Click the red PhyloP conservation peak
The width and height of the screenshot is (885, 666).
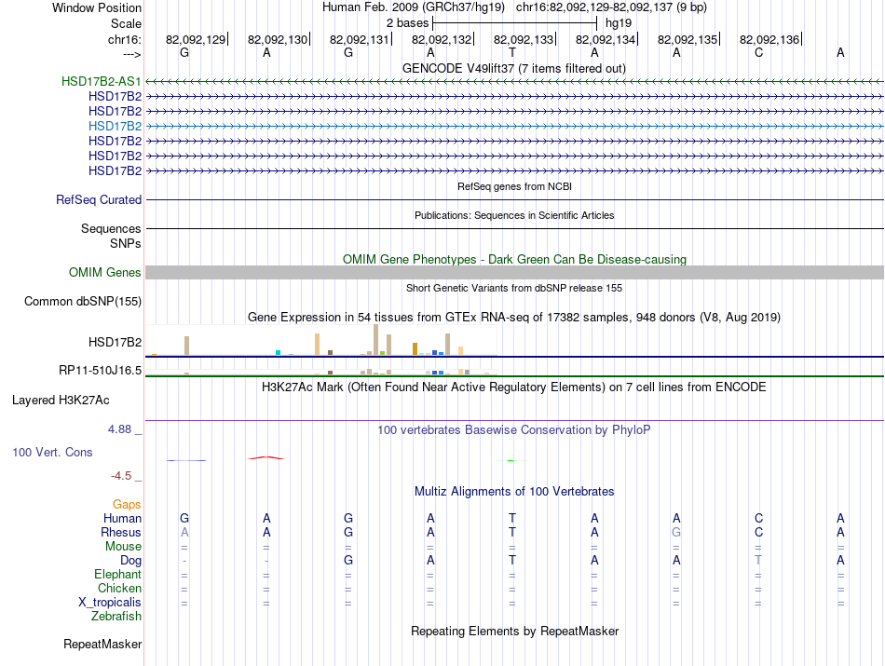click(265, 457)
